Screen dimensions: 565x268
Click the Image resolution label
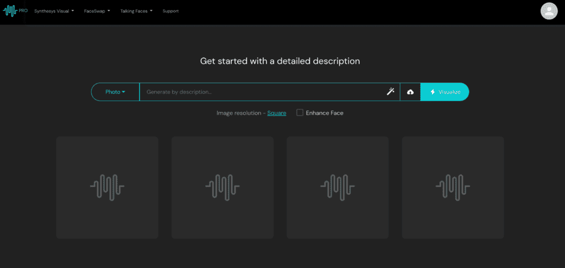[239, 113]
